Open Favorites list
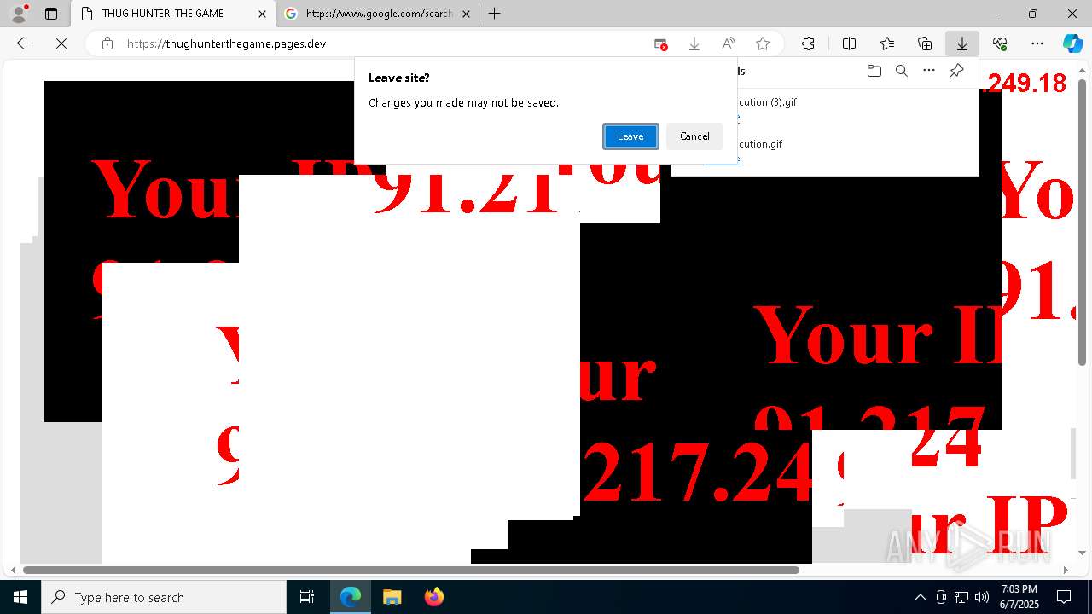Image resolution: width=1092 pixels, height=614 pixels. pyautogui.click(x=887, y=43)
